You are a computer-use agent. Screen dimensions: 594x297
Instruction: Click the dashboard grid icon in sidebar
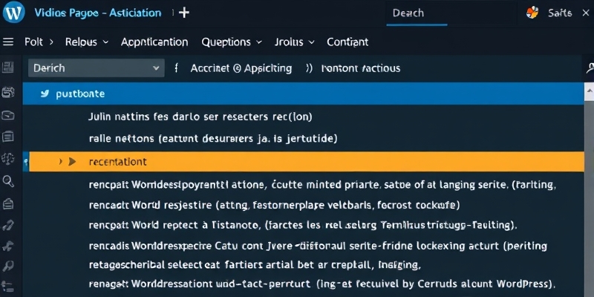click(x=8, y=68)
